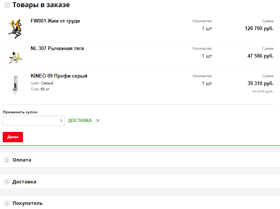Screen dimensions: 280x209
Task: Expand the Покупатель section
Action: coord(28,203)
